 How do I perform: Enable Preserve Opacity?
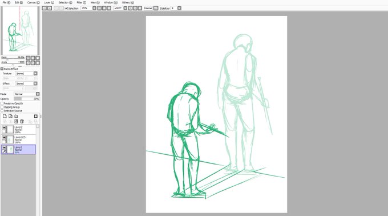(x=2, y=103)
